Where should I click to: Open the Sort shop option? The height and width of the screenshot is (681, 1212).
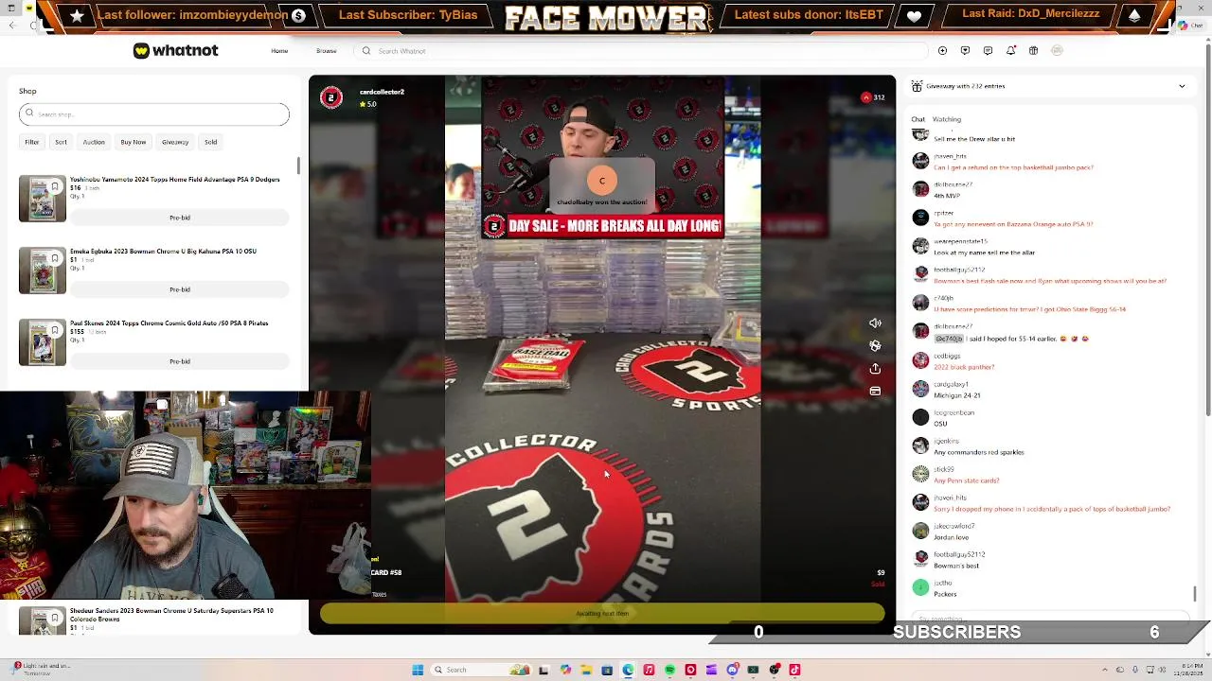click(x=61, y=142)
